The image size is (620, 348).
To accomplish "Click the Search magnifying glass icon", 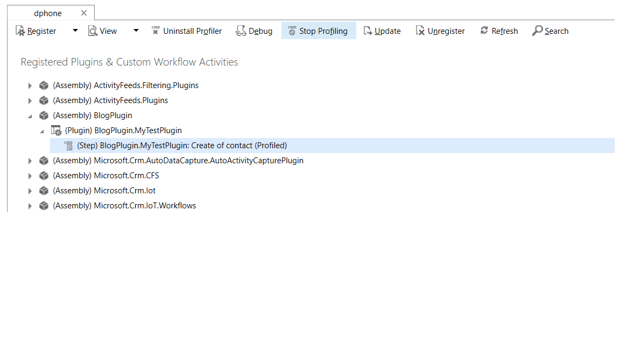I will [537, 31].
